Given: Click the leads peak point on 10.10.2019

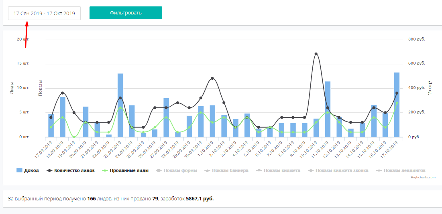Looking at the screenshot, I should (x=316, y=54).
